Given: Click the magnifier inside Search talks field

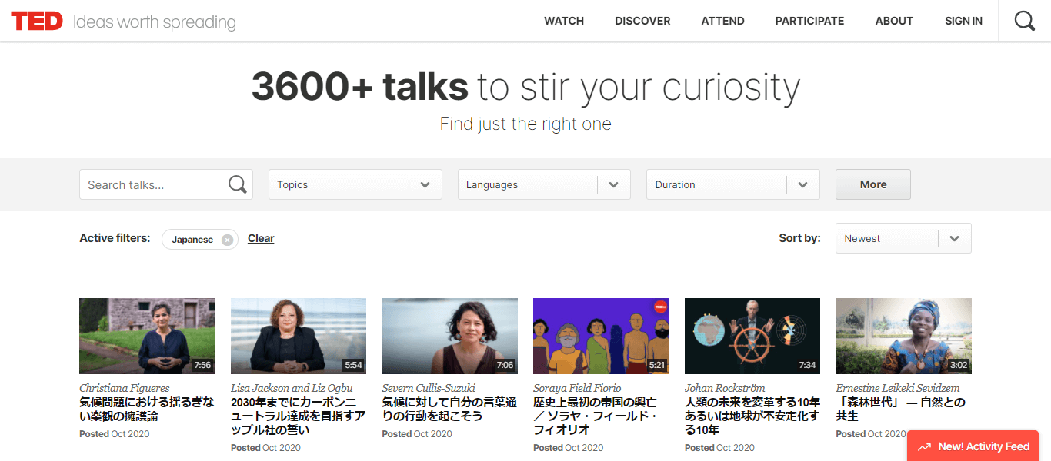Looking at the screenshot, I should pos(238,184).
